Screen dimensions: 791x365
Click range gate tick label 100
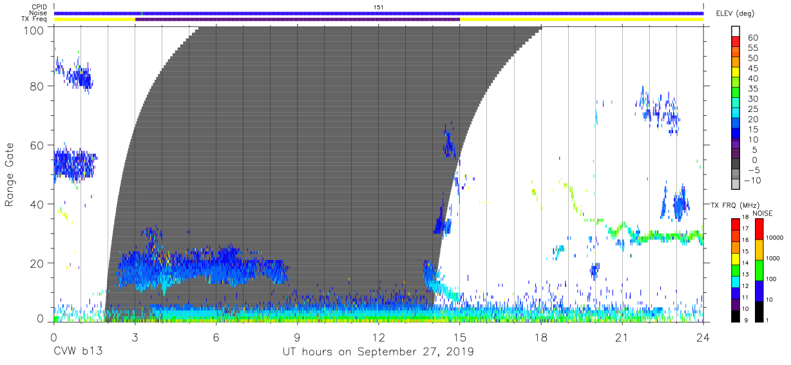pyautogui.click(x=35, y=30)
